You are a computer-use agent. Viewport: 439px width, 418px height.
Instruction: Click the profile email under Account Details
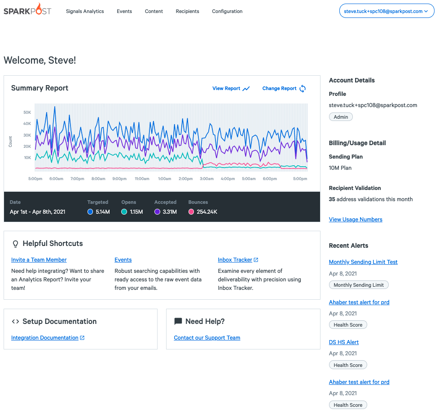[373, 105]
